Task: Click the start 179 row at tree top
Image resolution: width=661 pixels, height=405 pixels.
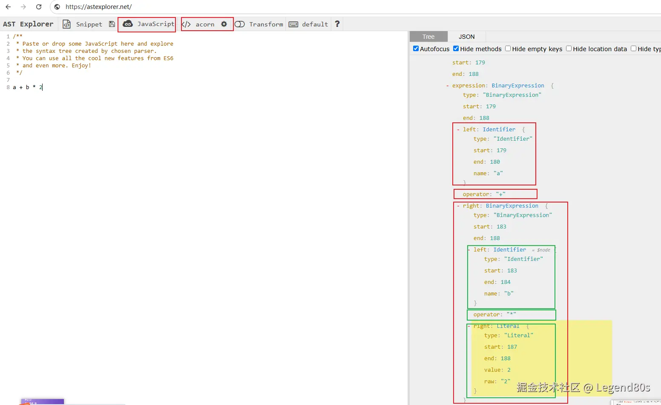Action: pyautogui.click(x=468, y=63)
